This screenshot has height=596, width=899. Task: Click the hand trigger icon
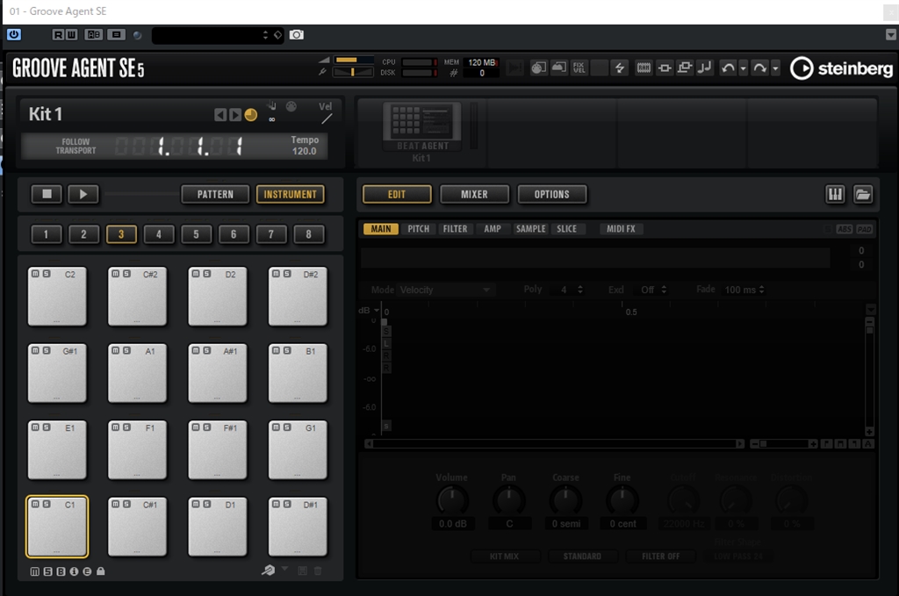click(272, 104)
